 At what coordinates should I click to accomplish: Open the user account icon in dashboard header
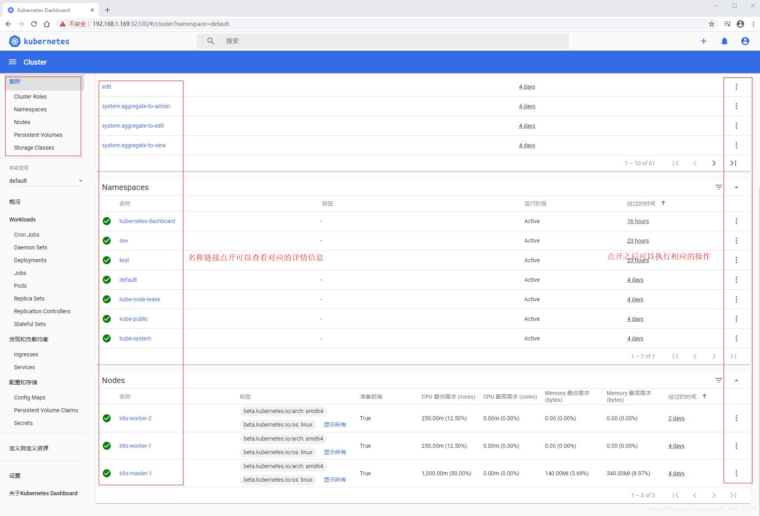pos(745,41)
